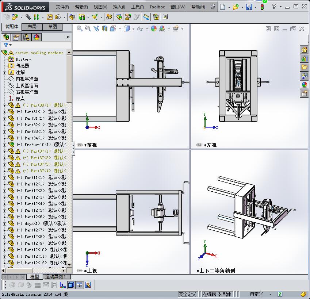Switch to 草图 tab
This screenshot has width=310, height=299.
[53, 27]
